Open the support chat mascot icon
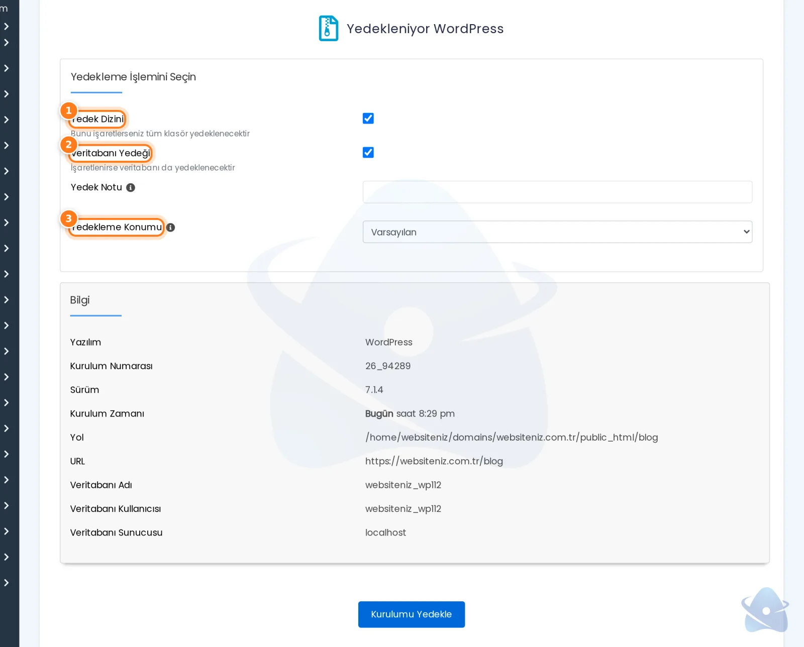The width and height of the screenshot is (804, 647). pos(765,610)
